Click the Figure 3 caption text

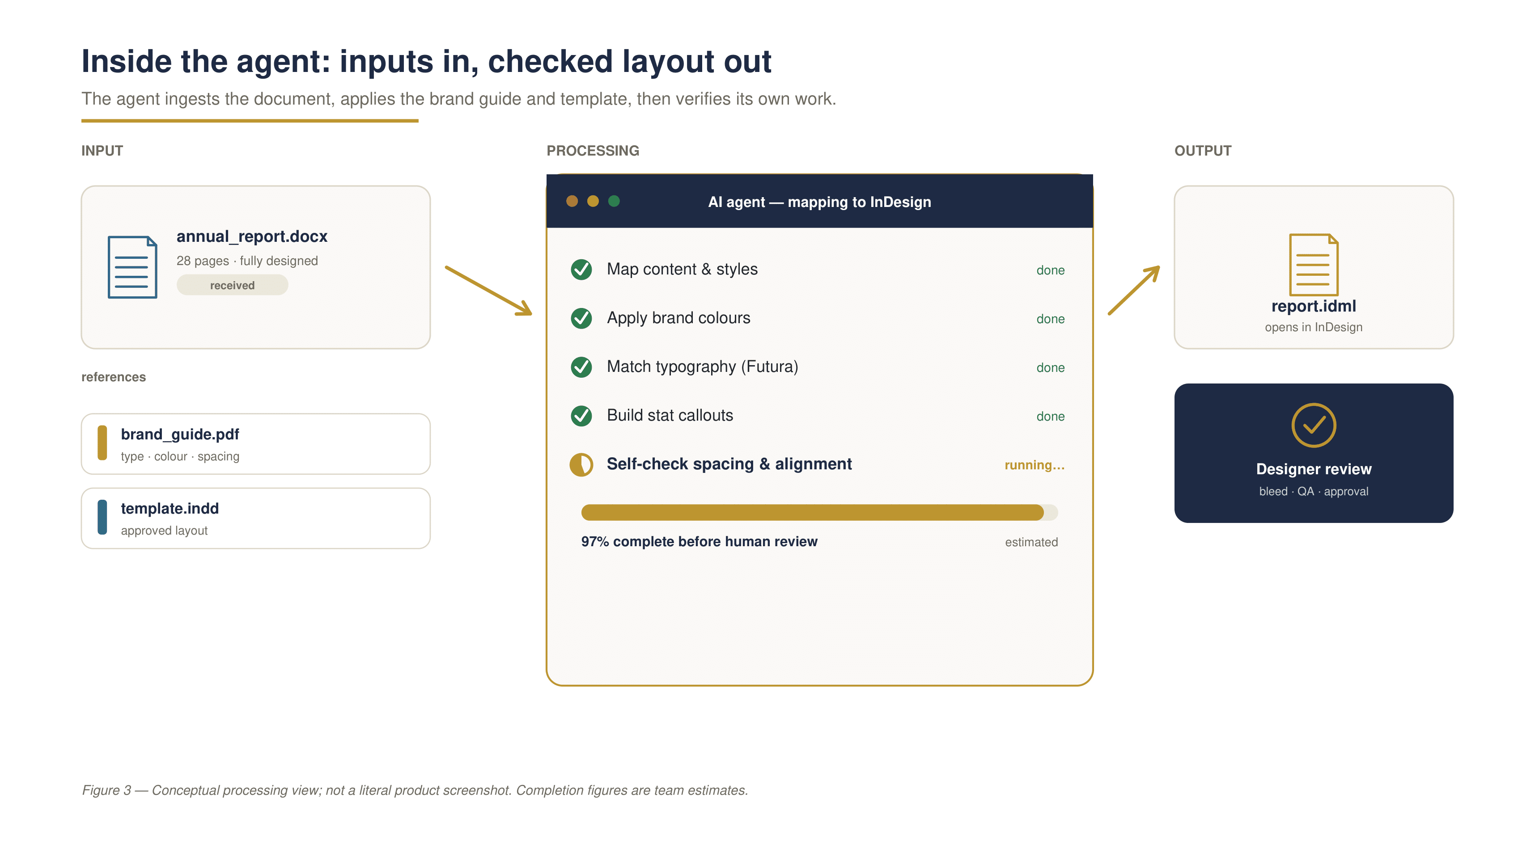[x=415, y=791]
